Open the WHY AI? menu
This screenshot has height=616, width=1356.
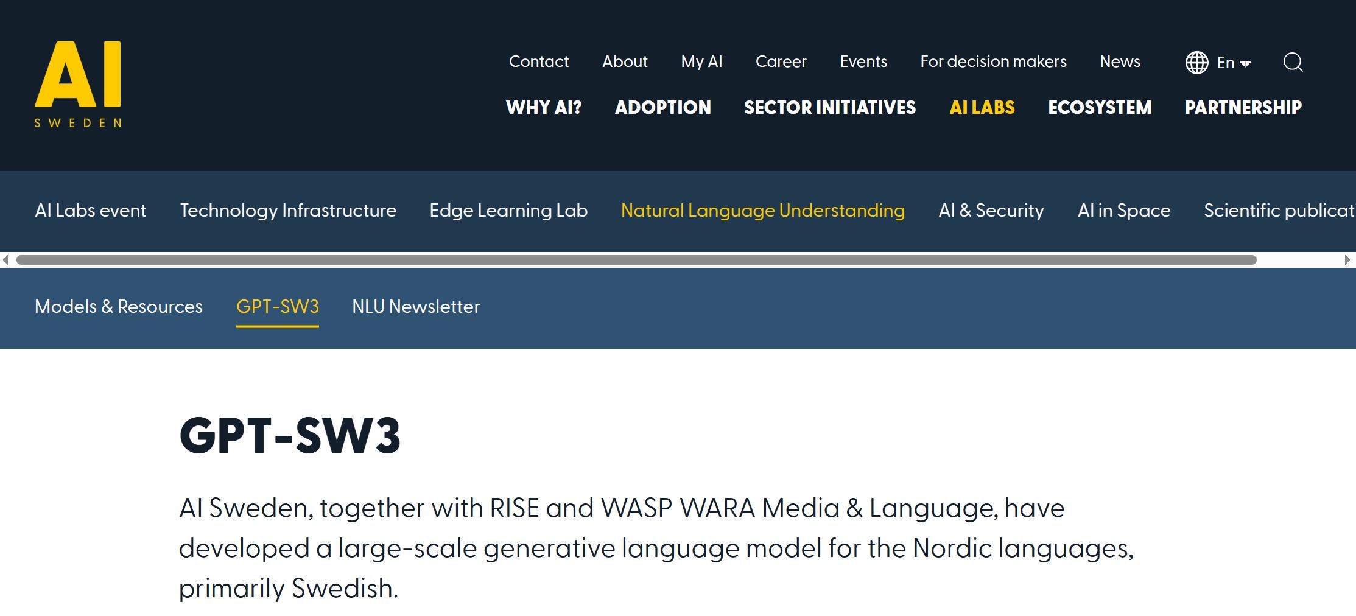544,108
